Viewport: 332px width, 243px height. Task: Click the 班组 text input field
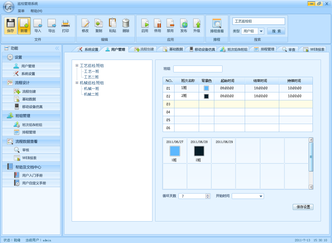[x=198, y=69]
